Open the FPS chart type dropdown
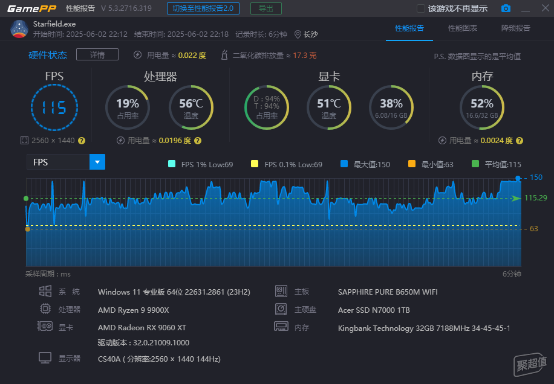The width and height of the screenshot is (554, 384). 97,162
